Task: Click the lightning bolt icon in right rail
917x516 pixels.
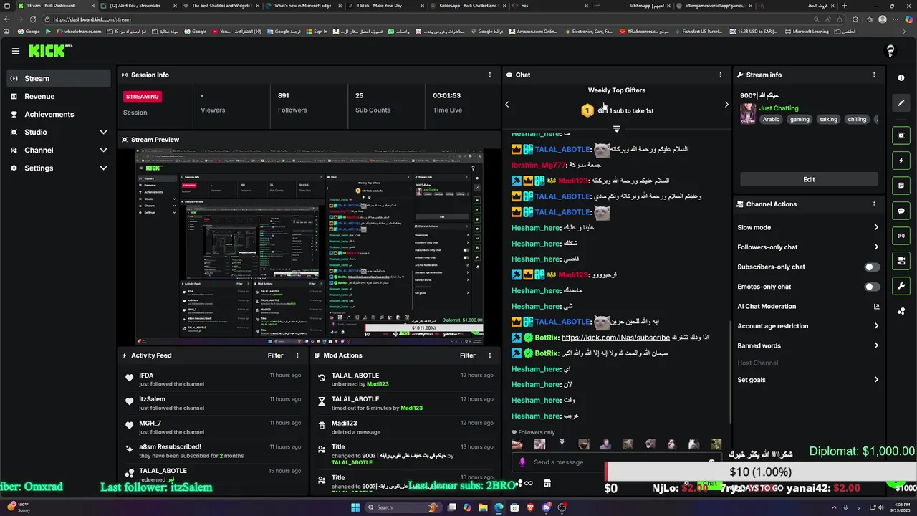Action: (901, 161)
